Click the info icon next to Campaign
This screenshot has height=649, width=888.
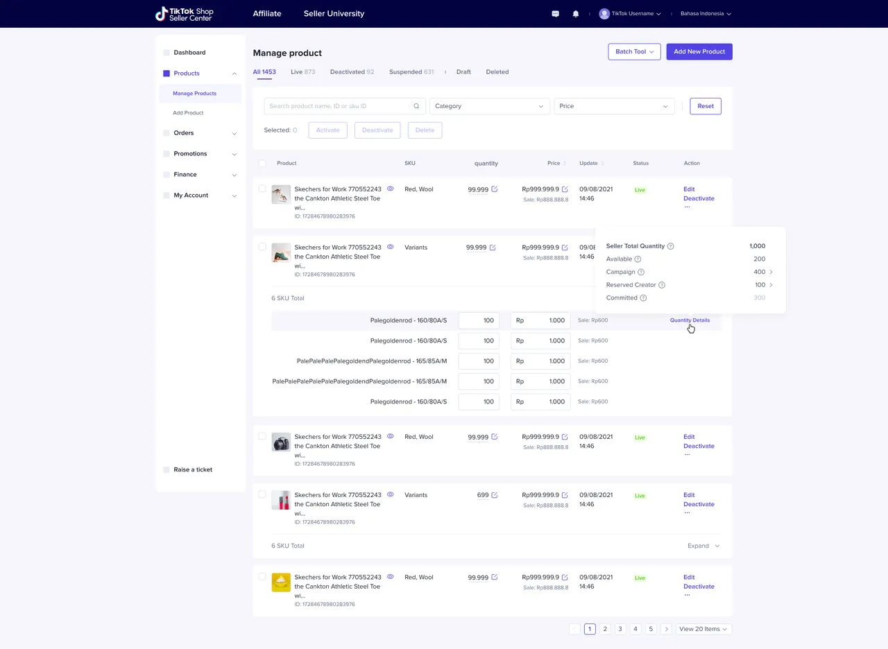pyautogui.click(x=641, y=272)
